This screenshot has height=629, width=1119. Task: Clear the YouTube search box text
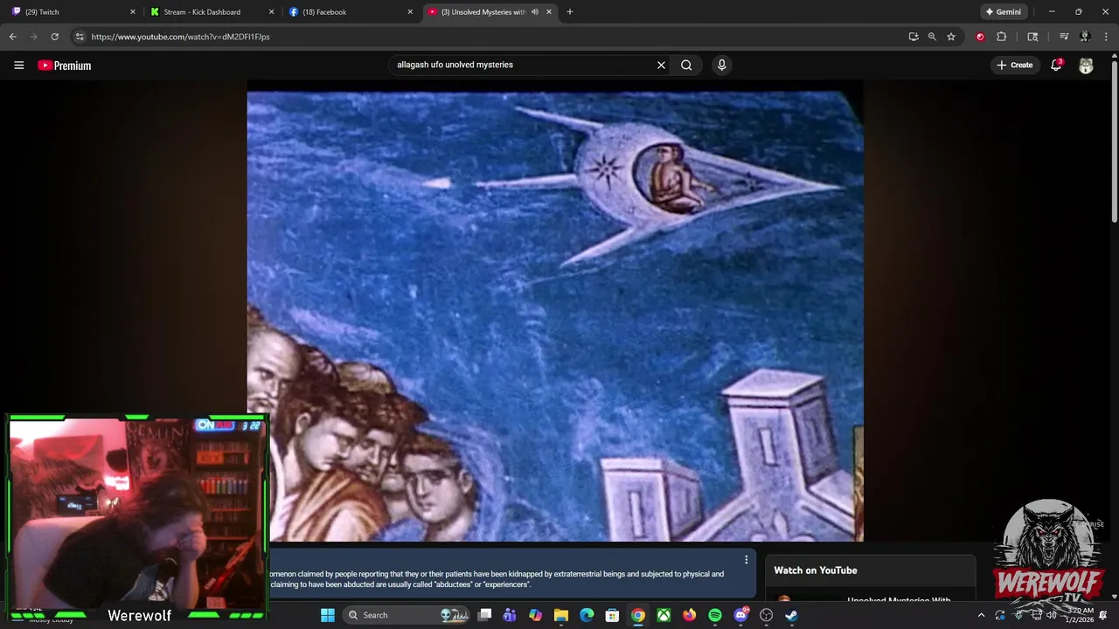point(661,65)
